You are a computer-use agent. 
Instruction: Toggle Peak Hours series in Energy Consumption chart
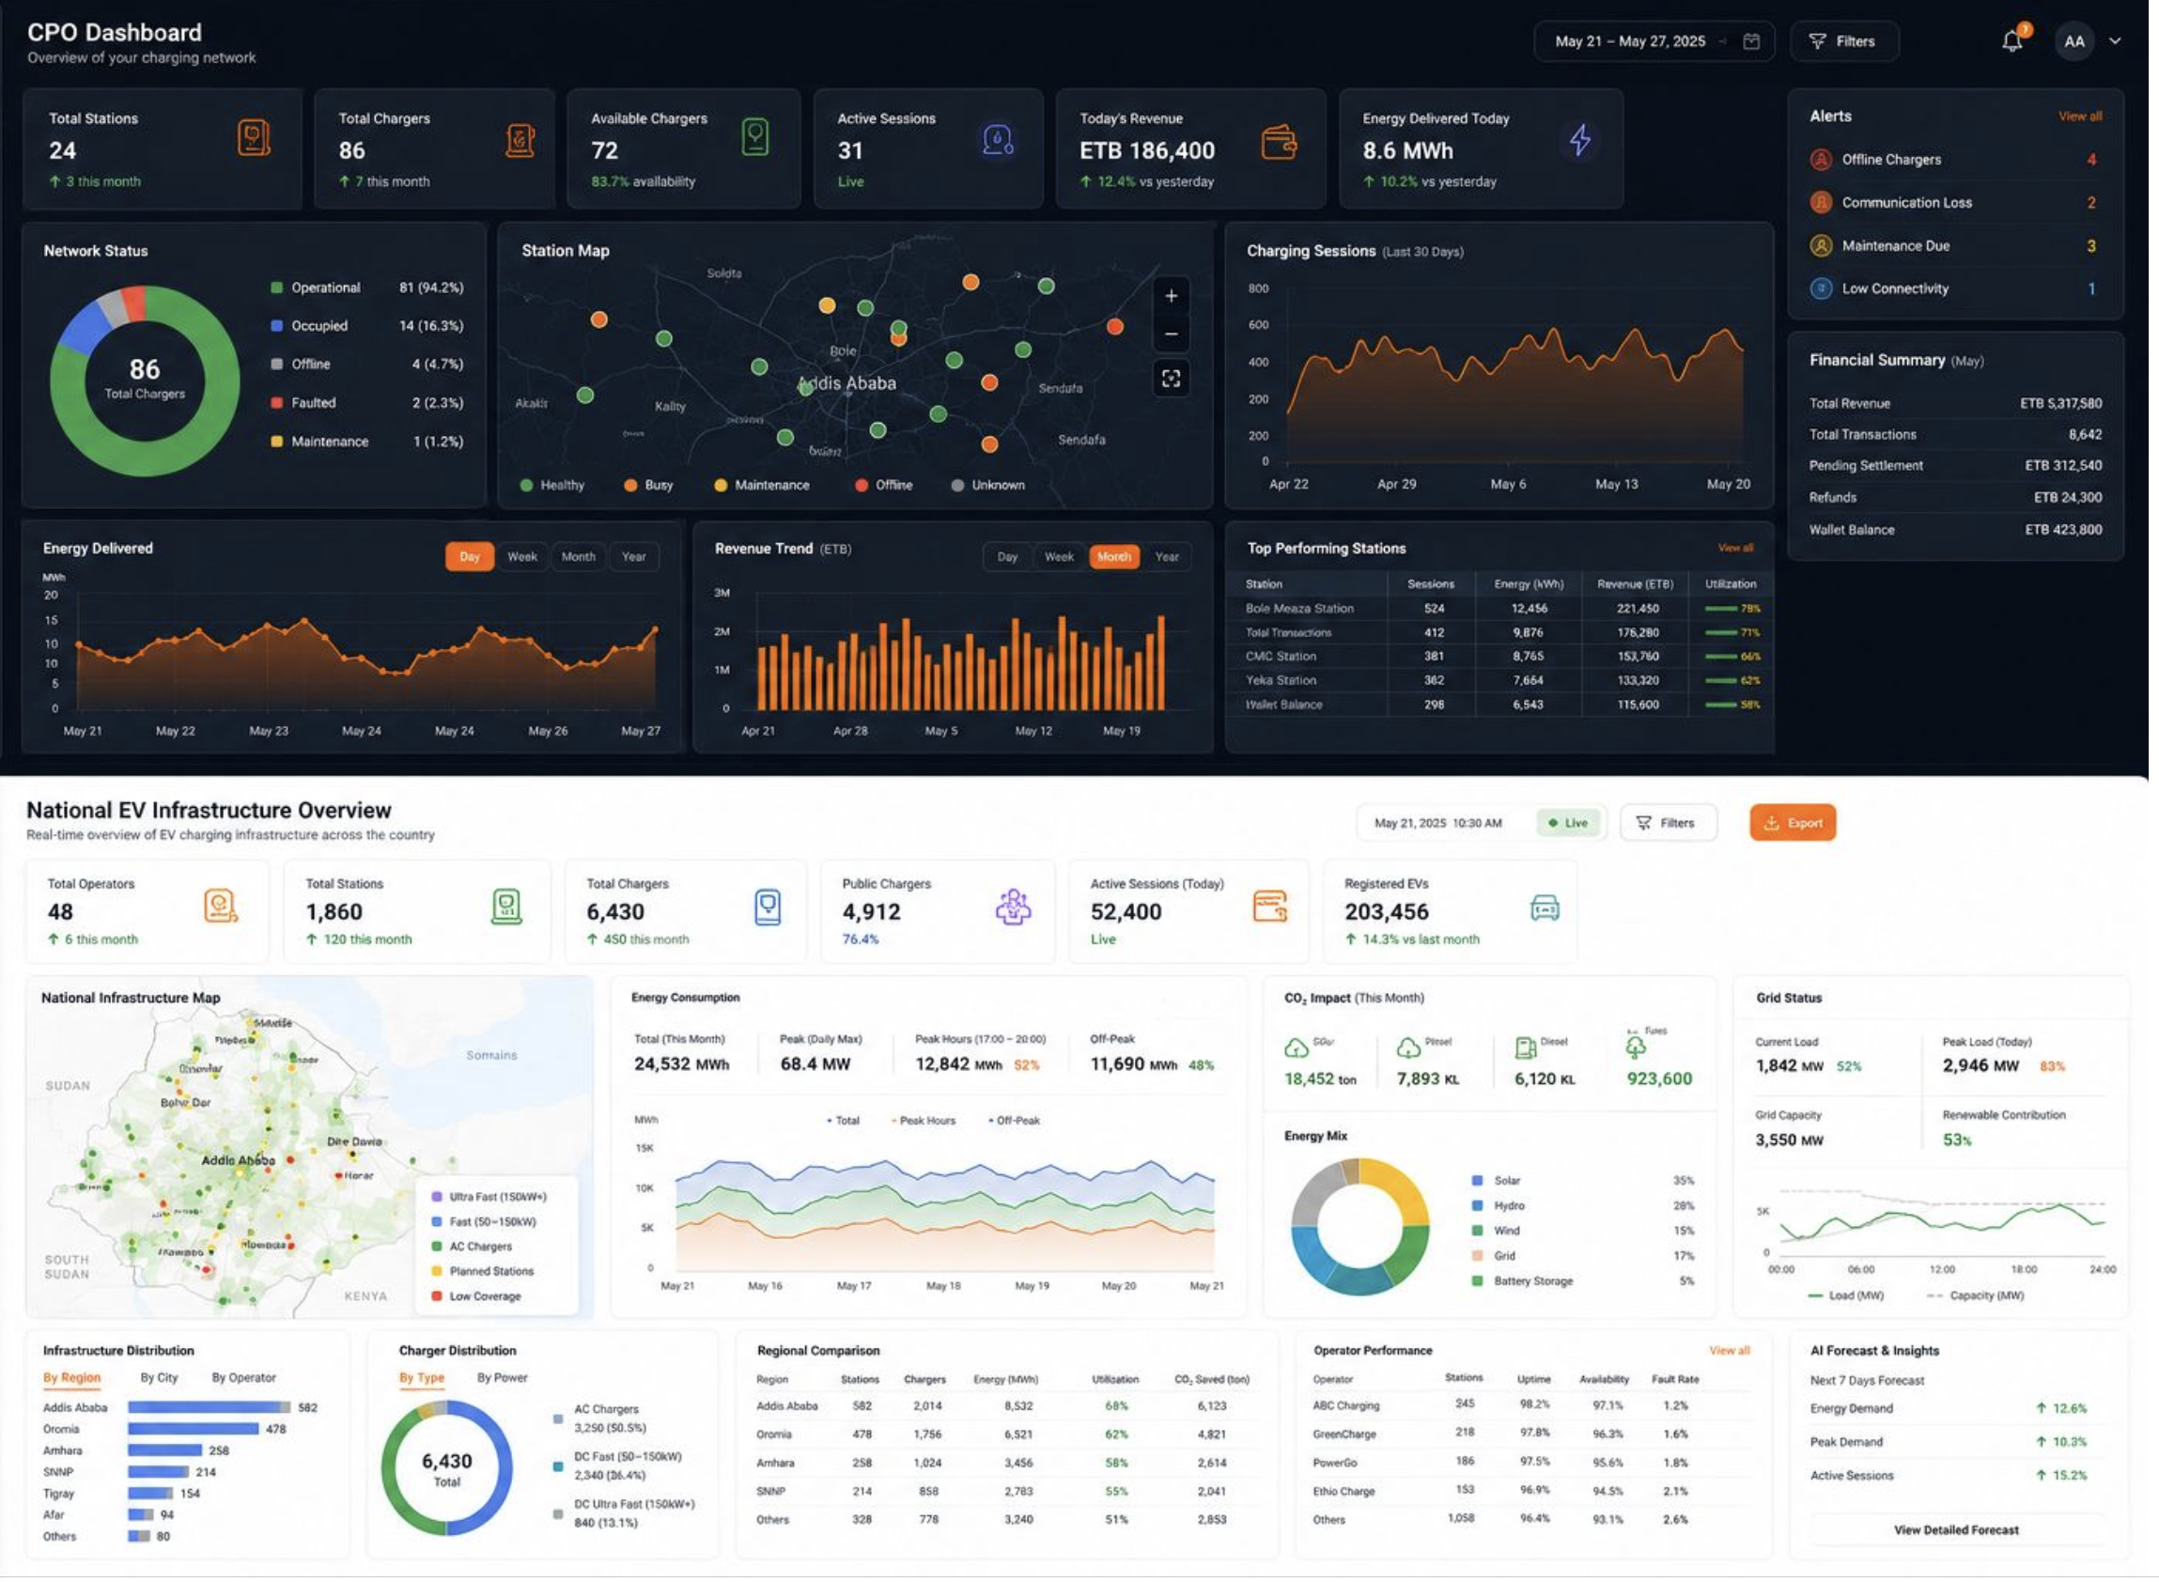pyautogui.click(x=923, y=1122)
